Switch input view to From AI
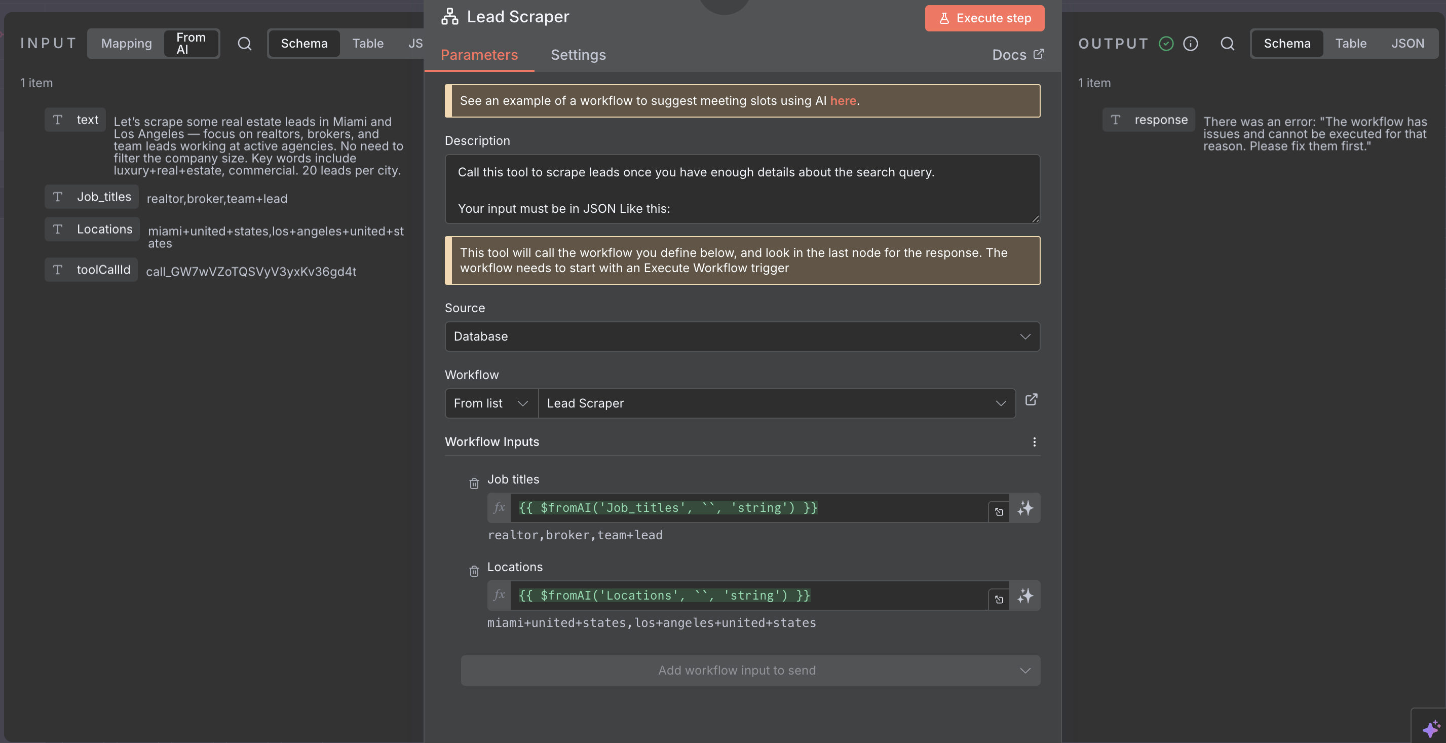The width and height of the screenshot is (1446, 743). coord(191,43)
